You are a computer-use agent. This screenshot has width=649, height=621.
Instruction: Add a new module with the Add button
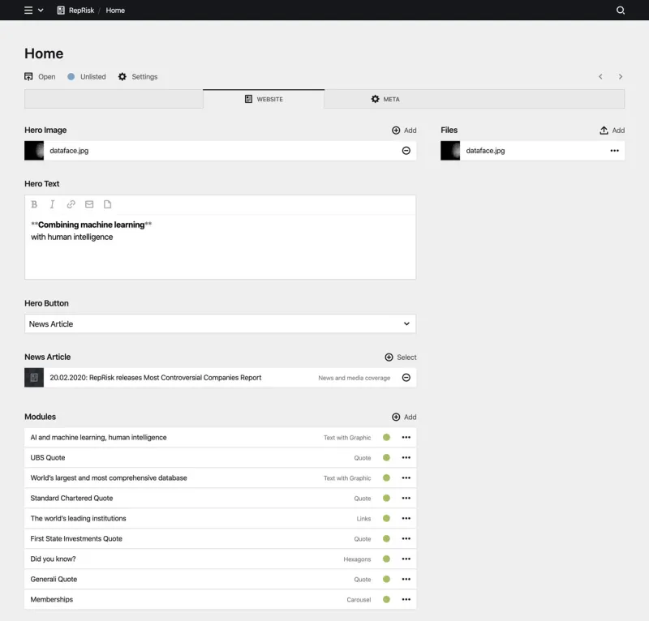pyautogui.click(x=403, y=417)
